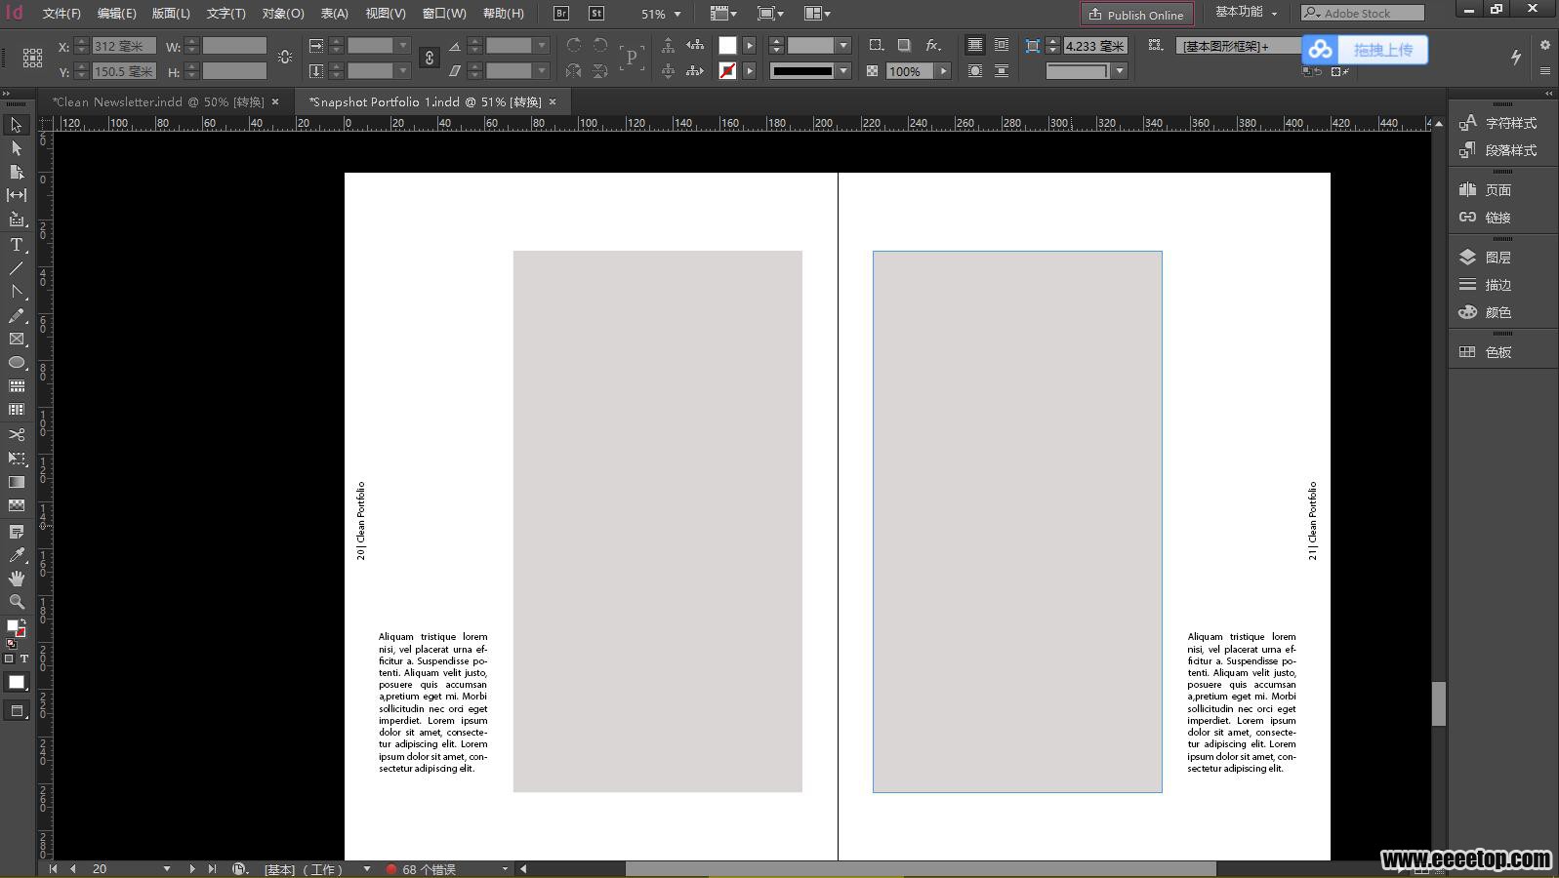The width and height of the screenshot is (1559, 878).
Task: Open the 版面(L) menu
Action: pyautogui.click(x=171, y=14)
